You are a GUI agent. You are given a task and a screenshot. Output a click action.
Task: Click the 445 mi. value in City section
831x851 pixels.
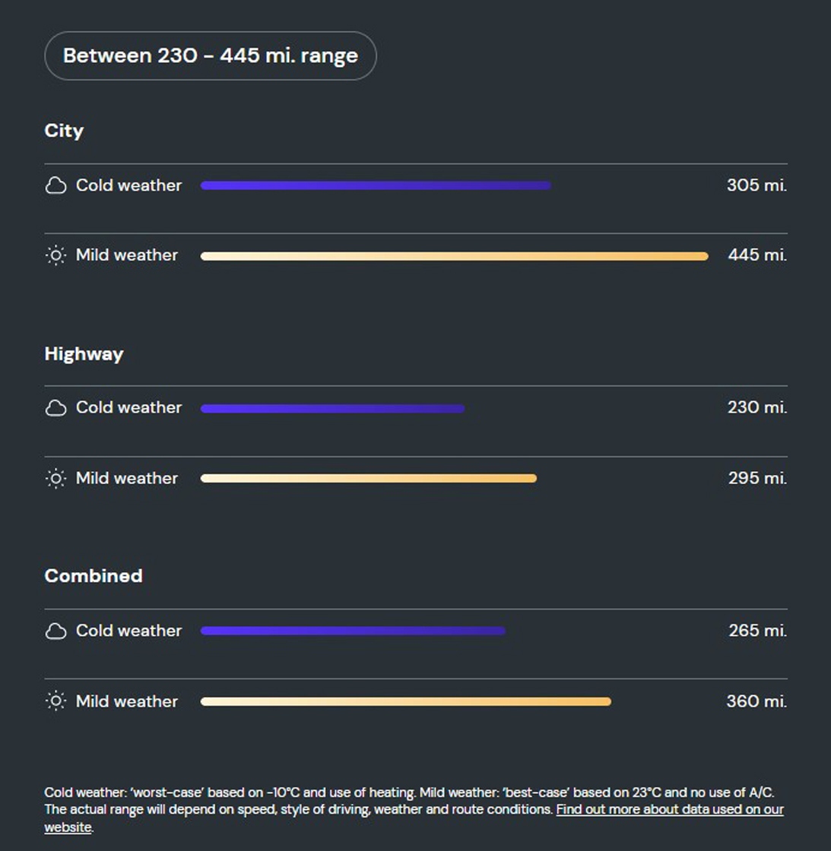(757, 255)
